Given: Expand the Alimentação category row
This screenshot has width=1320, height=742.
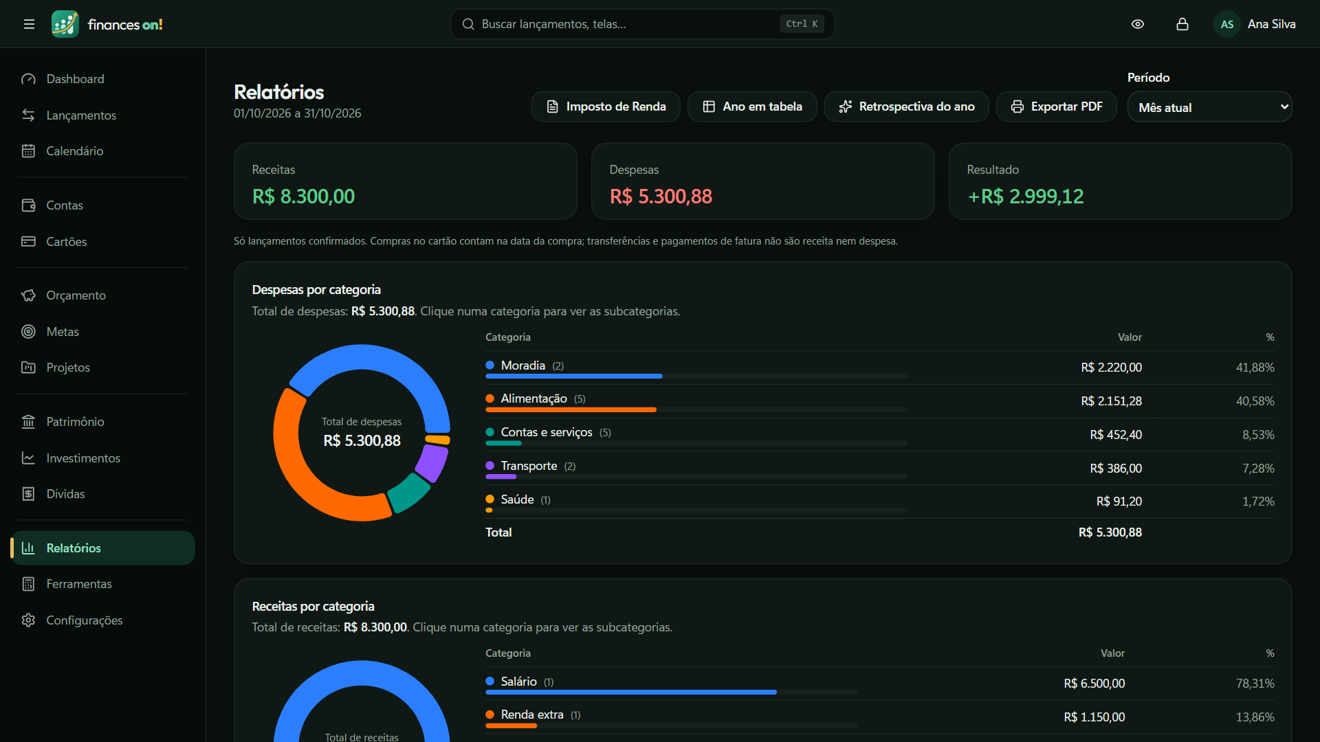Looking at the screenshot, I should pyautogui.click(x=879, y=401).
